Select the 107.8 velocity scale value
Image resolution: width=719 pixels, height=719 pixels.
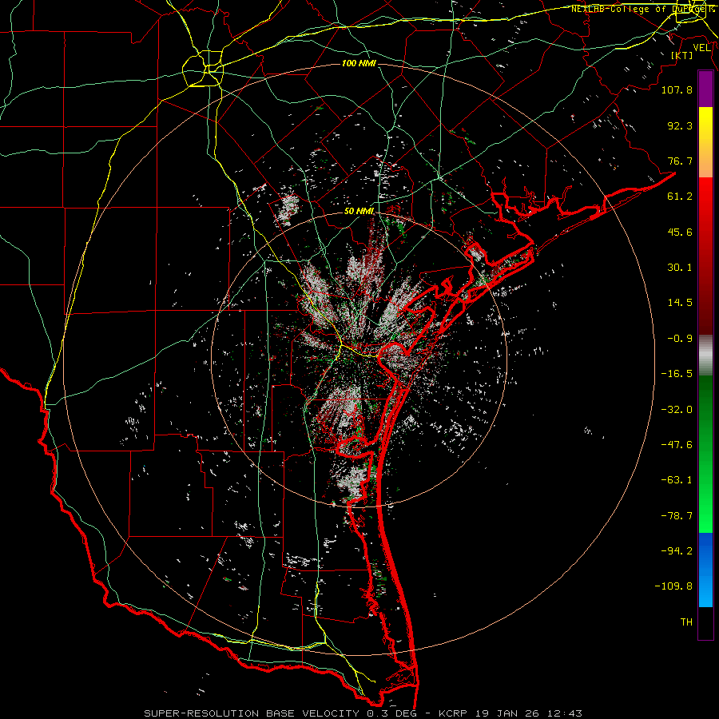(677, 89)
